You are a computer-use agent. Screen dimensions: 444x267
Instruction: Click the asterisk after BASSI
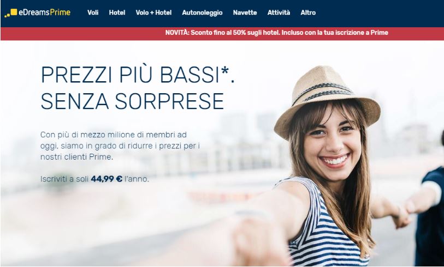[x=225, y=71]
